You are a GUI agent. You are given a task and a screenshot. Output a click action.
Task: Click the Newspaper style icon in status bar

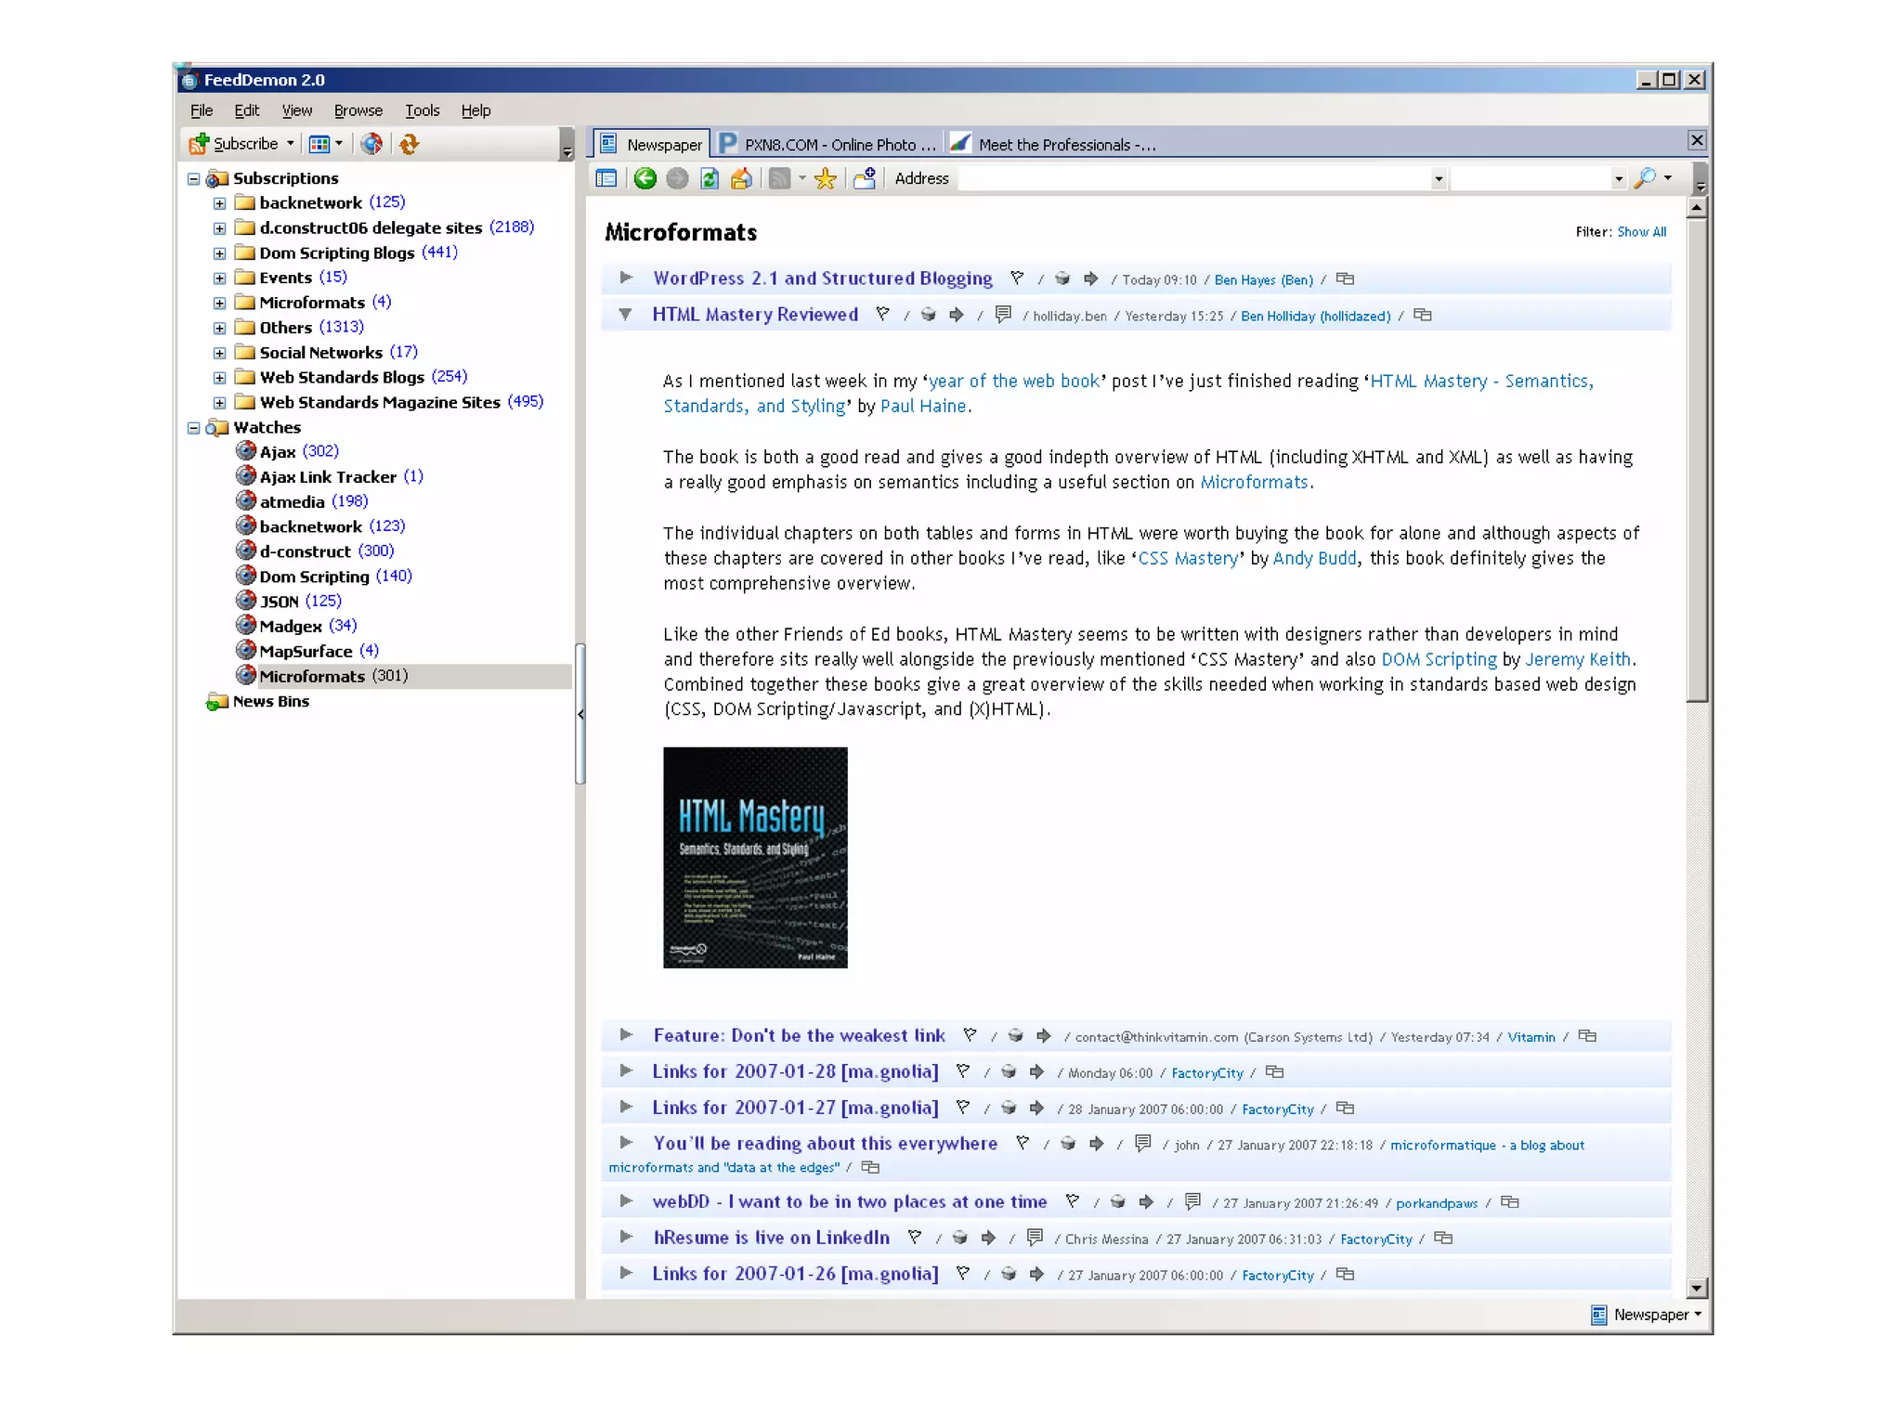pyautogui.click(x=1599, y=1316)
